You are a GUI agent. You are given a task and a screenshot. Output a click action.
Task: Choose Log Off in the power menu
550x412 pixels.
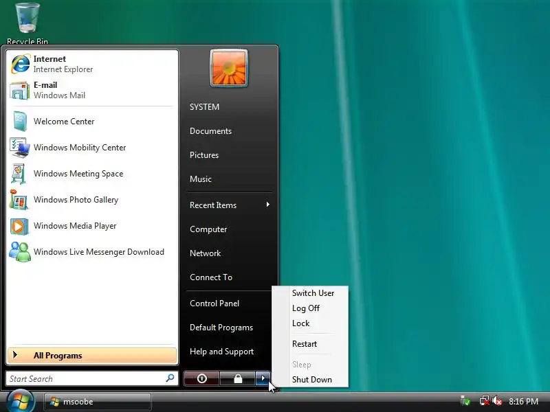[x=306, y=308]
